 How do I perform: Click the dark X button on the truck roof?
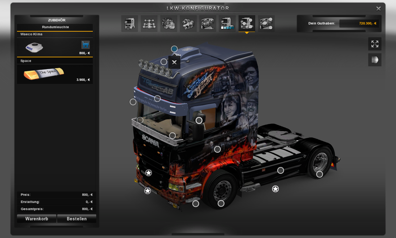point(174,62)
